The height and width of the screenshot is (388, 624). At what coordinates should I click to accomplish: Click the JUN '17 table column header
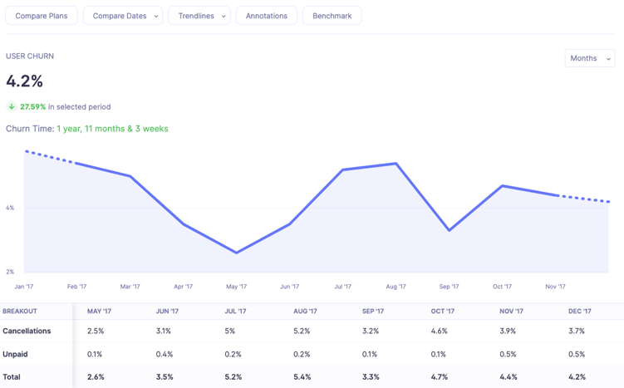pos(167,312)
